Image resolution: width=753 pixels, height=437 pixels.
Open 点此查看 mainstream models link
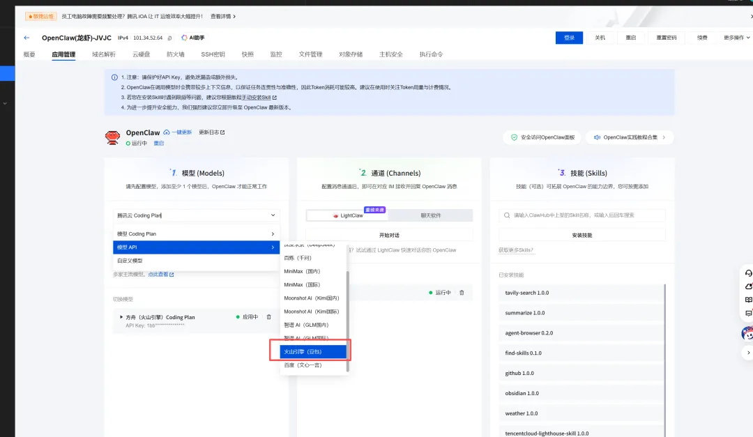(x=161, y=274)
